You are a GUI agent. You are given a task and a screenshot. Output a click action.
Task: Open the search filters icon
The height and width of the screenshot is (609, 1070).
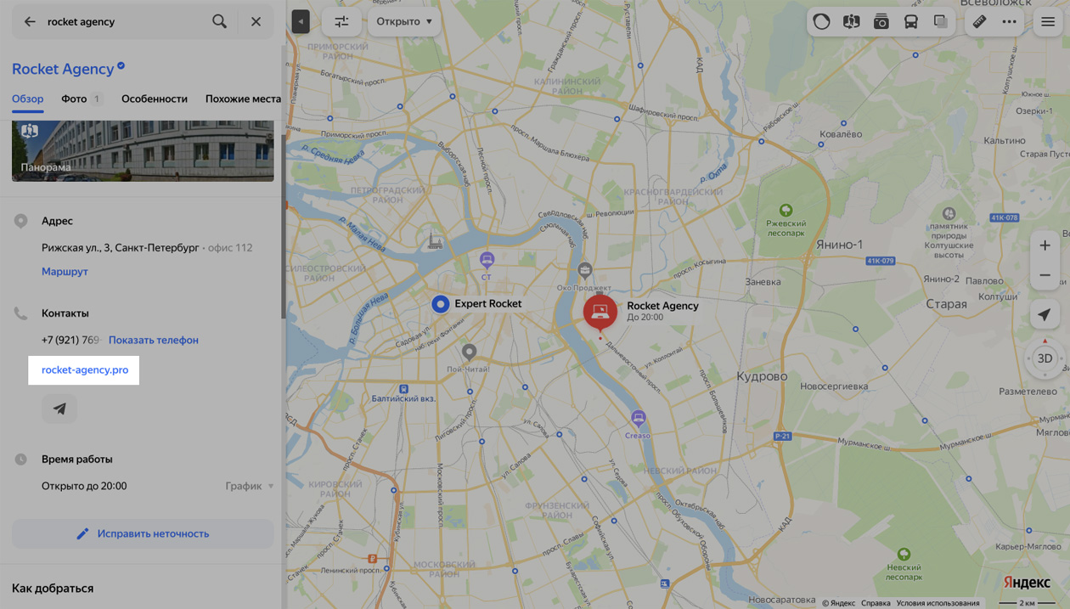(x=341, y=21)
